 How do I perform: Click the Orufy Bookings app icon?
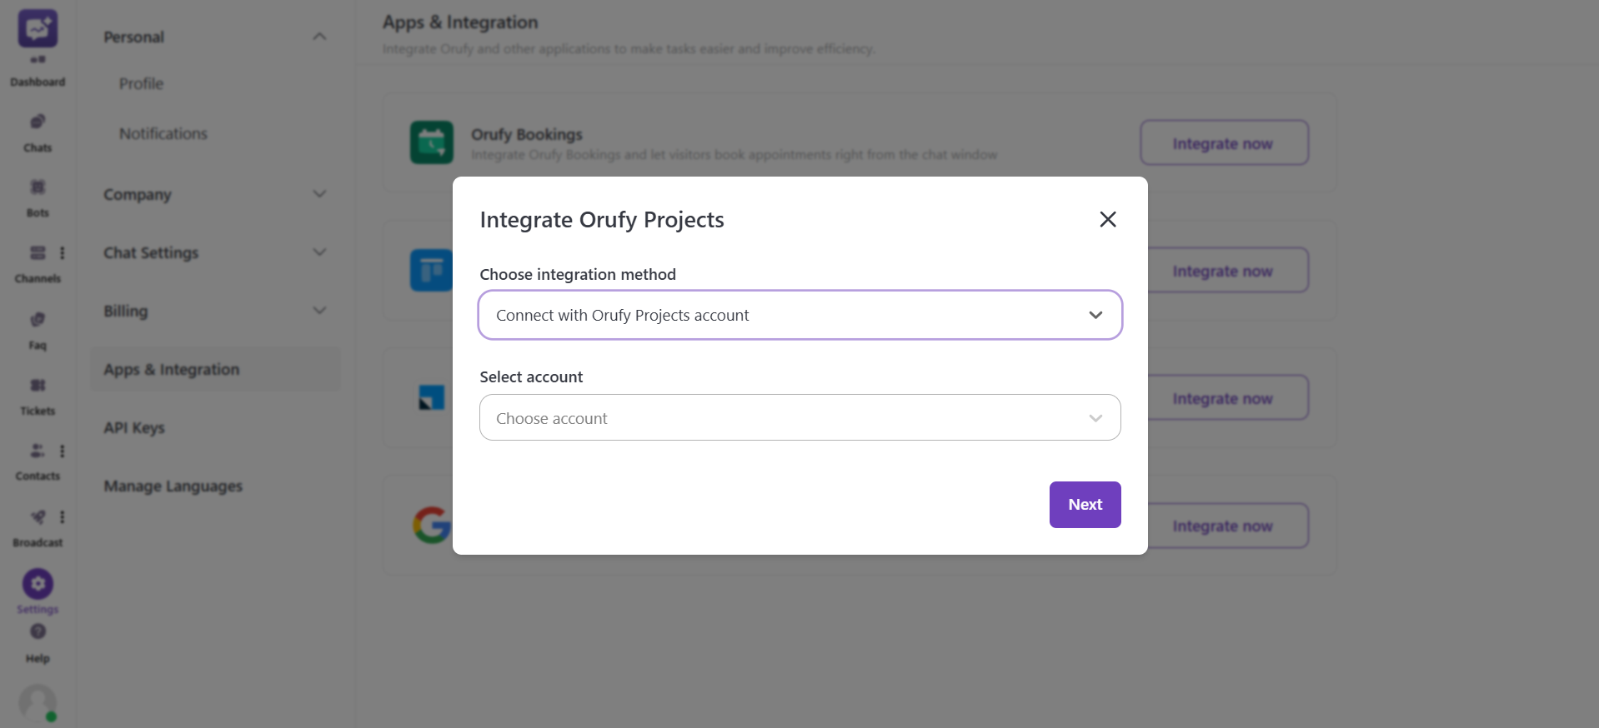pyautogui.click(x=431, y=142)
